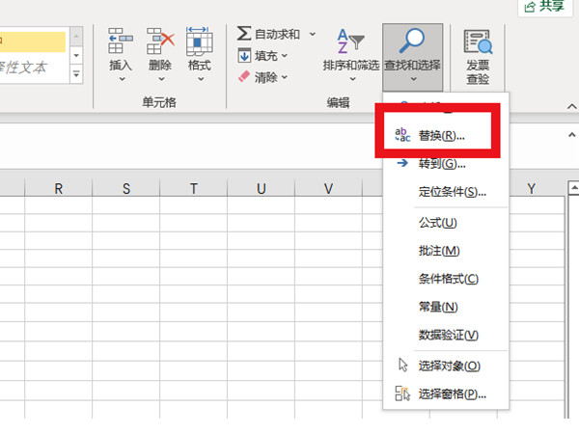
Task: Click the AutoSum (自动求和) sigma icon
Action: coord(244,34)
